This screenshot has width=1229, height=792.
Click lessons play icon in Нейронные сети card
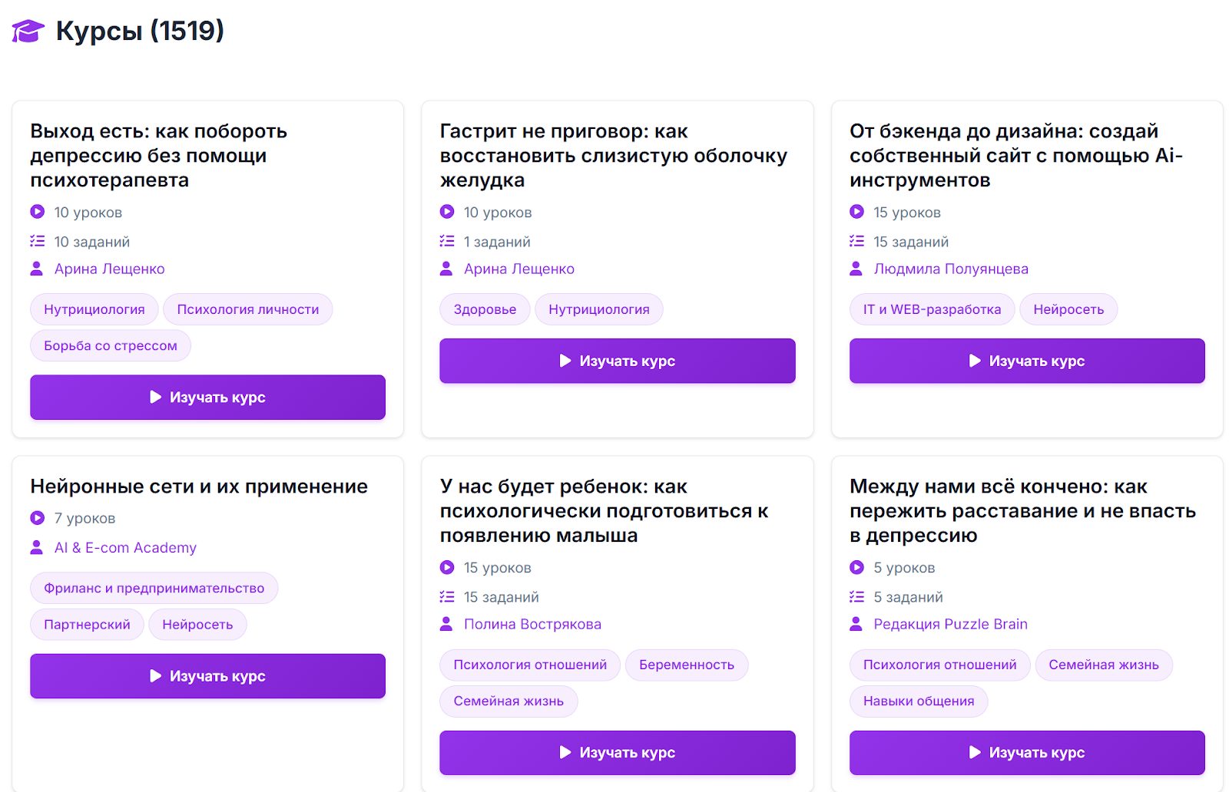pos(37,518)
